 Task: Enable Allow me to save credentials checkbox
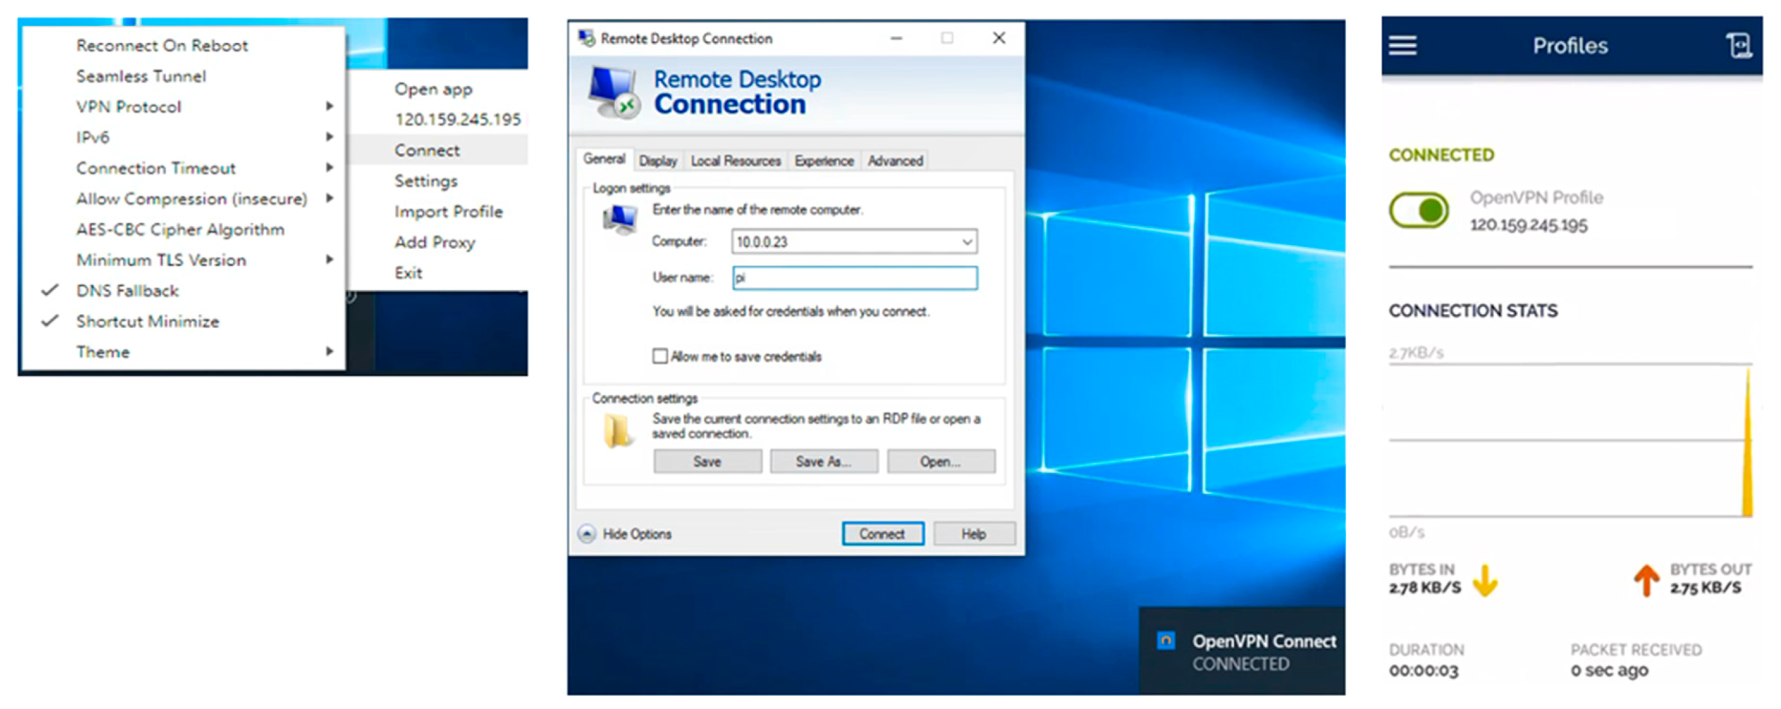click(x=660, y=356)
